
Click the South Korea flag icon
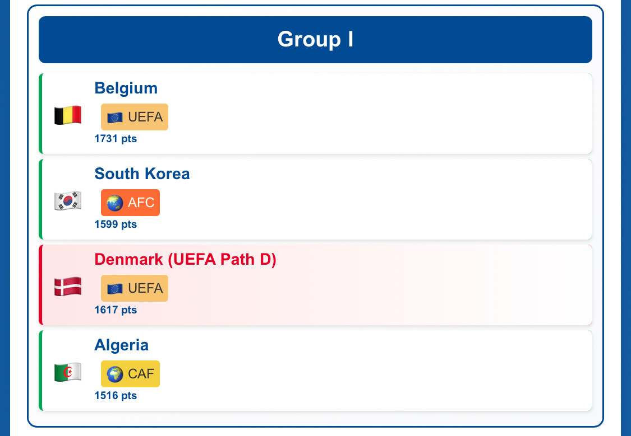coord(68,201)
